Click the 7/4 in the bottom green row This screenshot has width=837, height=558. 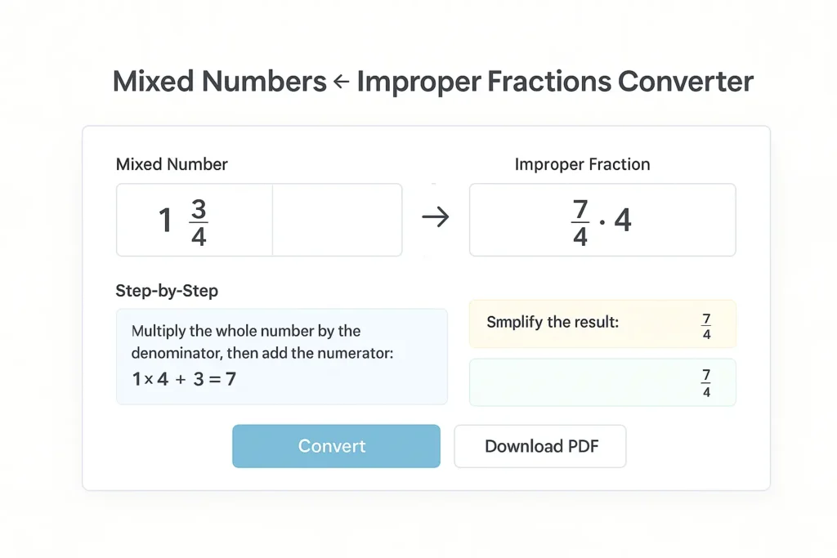pos(708,382)
